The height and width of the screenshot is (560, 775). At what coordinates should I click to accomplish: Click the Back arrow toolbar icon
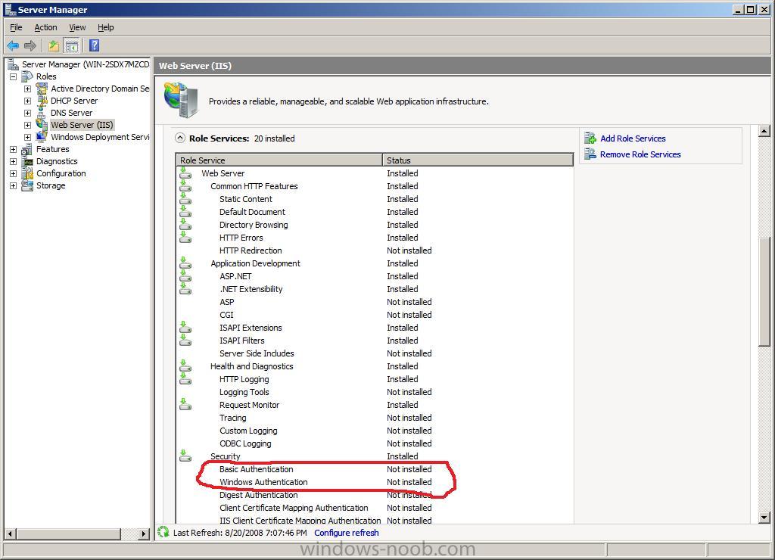click(x=13, y=46)
